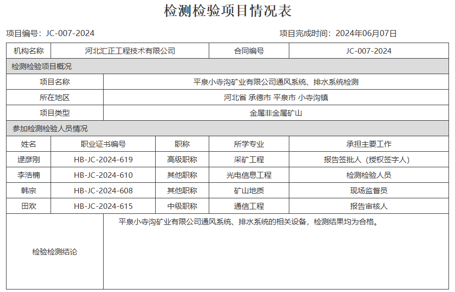Click 中级职称 in 田欢's row
Viewport: 455px width, 292px height.
[182, 206]
